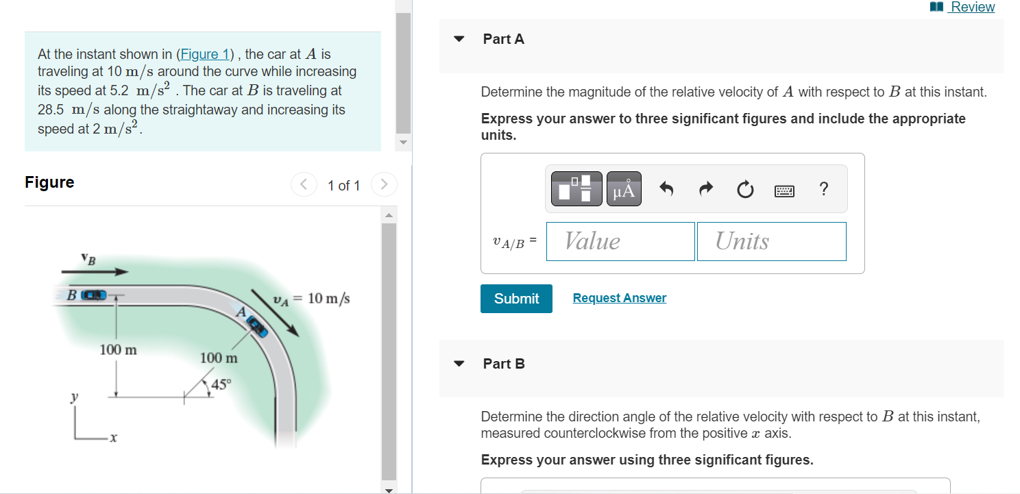Click the next figure chevron
The height and width of the screenshot is (494, 1020).
383,184
